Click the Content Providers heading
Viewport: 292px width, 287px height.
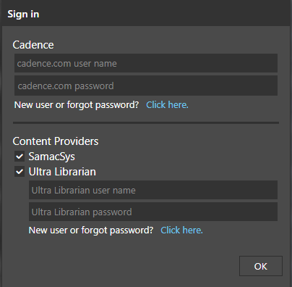[x=56, y=141]
